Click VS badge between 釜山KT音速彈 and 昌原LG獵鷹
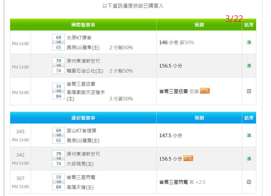This screenshot has height=196, width=271. click(x=59, y=135)
